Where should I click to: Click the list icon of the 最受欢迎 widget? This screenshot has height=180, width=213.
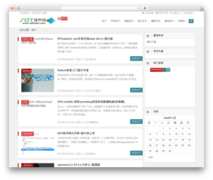pos(148,36)
